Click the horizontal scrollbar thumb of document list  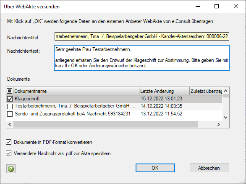106,125
